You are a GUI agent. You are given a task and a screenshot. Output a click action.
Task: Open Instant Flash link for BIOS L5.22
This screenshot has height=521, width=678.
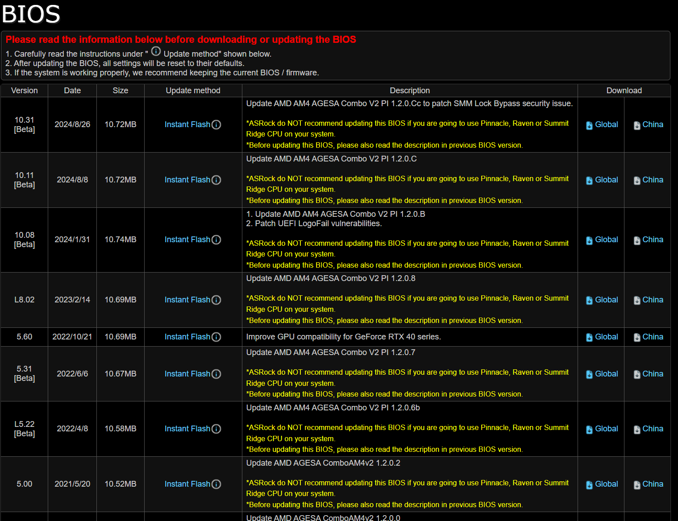[x=187, y=429]
